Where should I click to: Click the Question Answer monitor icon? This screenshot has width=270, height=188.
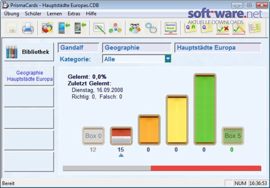click(170, 28)
